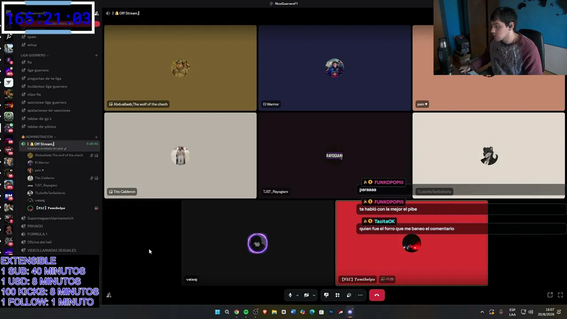
Task: Enter full screen call view
Action: (x=560, y=295)
